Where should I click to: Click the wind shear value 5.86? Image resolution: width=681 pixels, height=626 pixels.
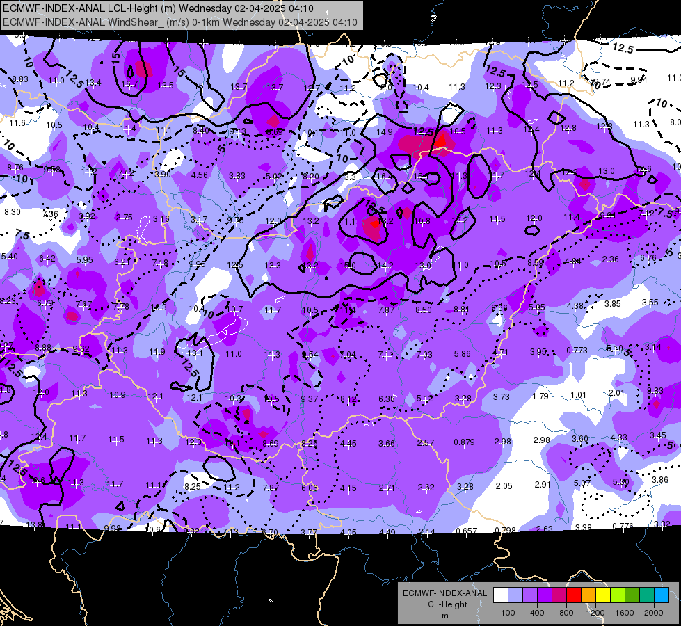tap(462, 353)
